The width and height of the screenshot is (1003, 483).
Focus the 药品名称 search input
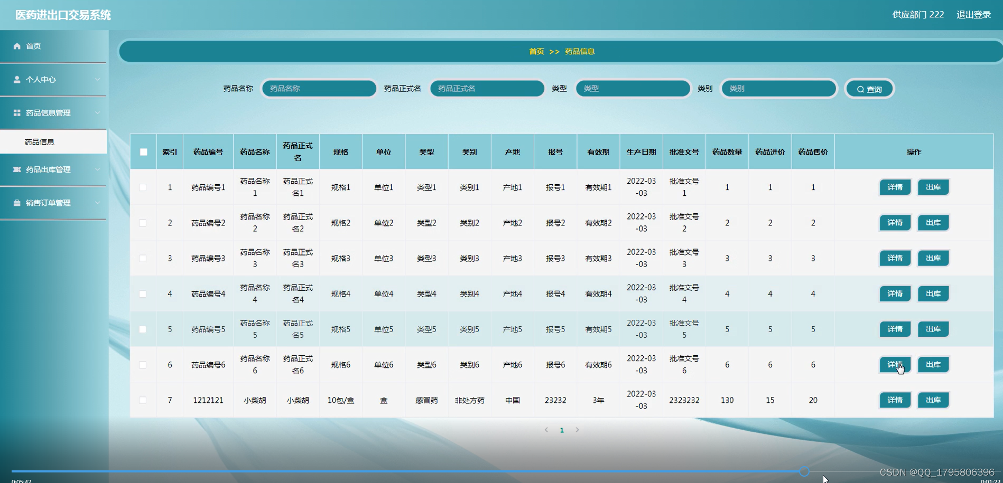point(319,88)
